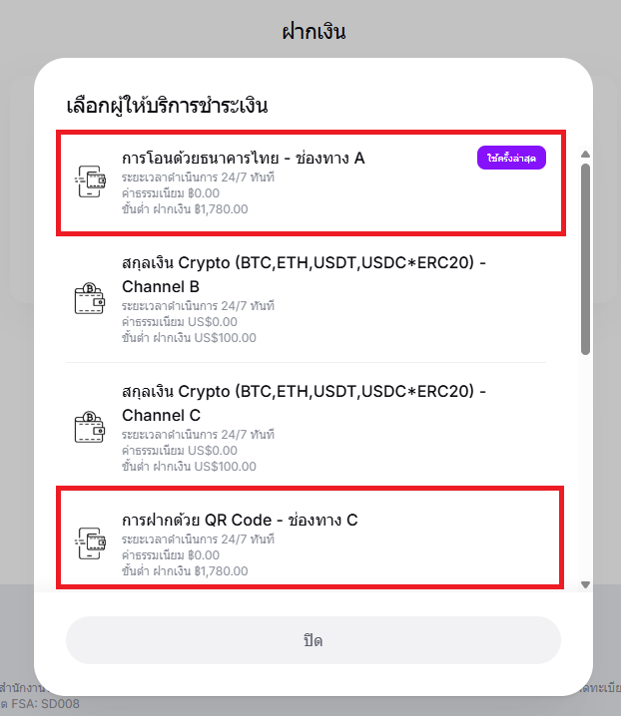Viewport: 621px width, 716px height.
Task: Click the เลือกผู้ให้บริการชำระเงิน dialog heading
Action: 167,106
